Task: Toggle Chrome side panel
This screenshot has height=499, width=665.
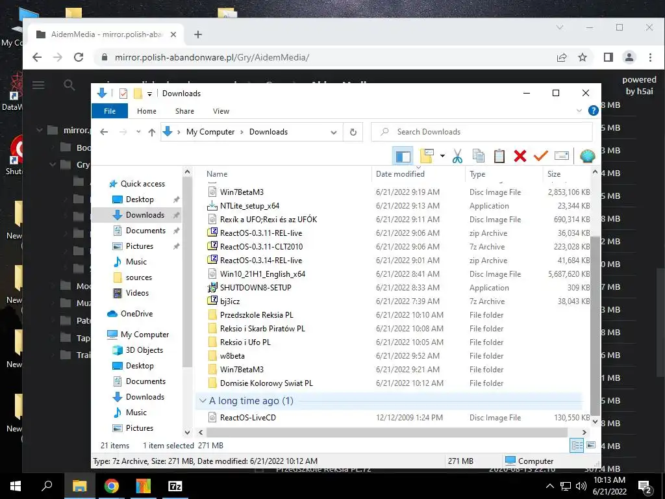Action: point(608,57)
